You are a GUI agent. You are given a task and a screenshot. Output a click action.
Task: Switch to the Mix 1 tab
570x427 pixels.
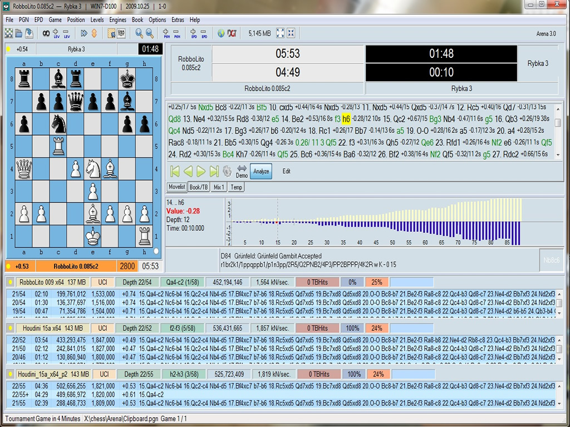pos(218,187)
